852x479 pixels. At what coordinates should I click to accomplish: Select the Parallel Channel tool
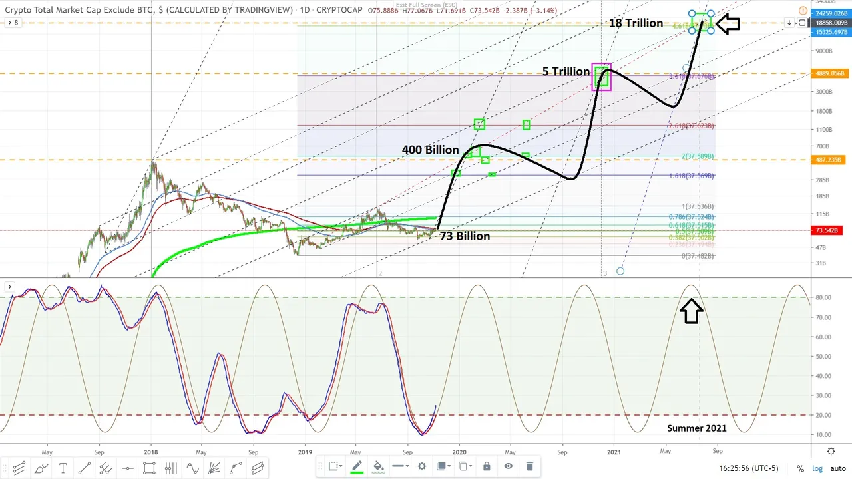coord(258,468)
